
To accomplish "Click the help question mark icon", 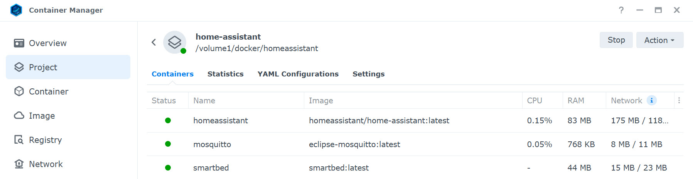I will (621, 10).
